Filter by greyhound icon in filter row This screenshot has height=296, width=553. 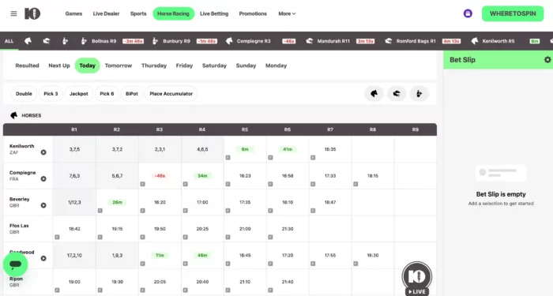click(397, 94)
